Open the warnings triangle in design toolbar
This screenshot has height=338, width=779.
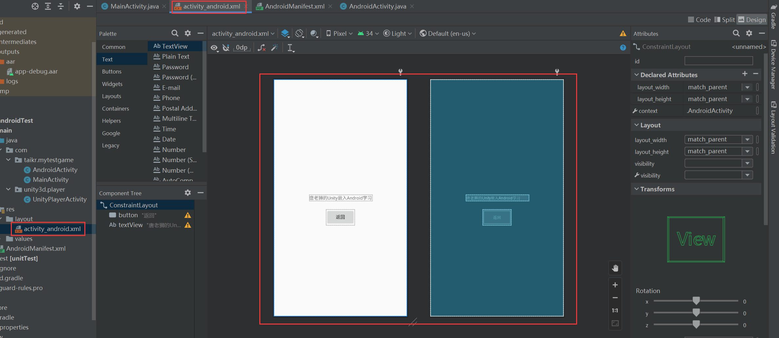623,33
